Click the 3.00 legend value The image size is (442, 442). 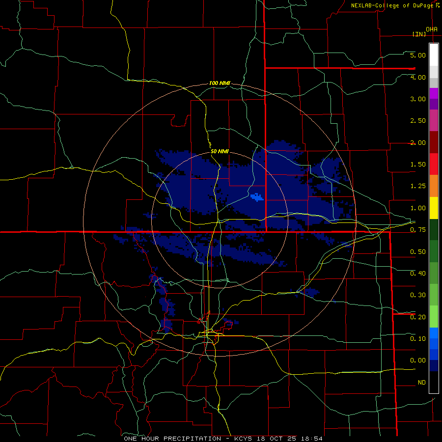[x=418, y=99]
